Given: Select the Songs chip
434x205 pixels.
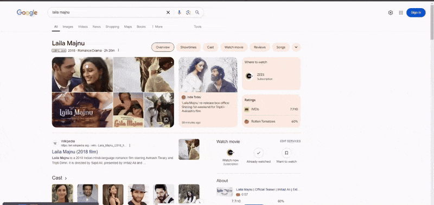Looking at the screenshot, I should click(x=280, y=47).
